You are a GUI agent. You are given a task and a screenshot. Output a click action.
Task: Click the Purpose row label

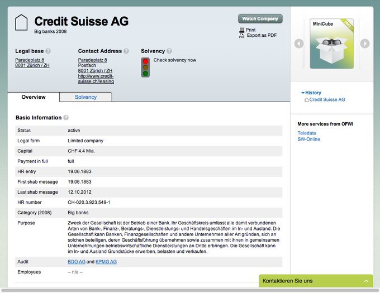pos(26,223)
